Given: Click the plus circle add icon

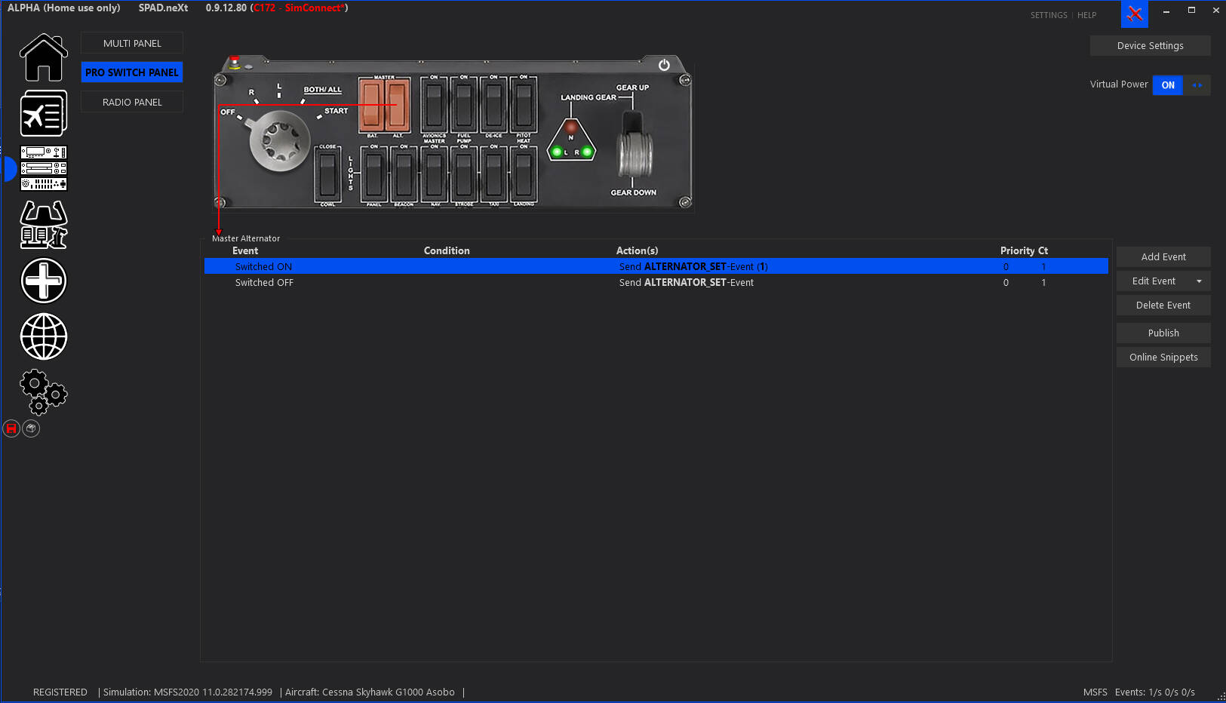Looking at the screenshot, I should pos(43,281).
